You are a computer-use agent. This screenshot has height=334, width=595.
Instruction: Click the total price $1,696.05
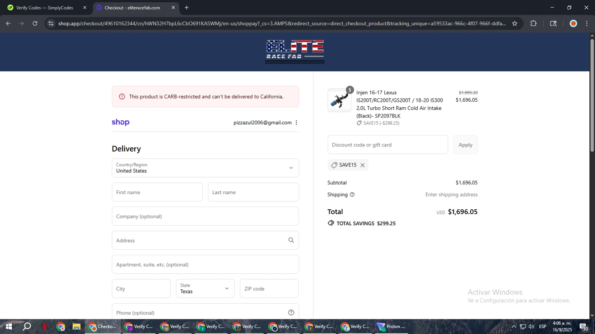463,212
